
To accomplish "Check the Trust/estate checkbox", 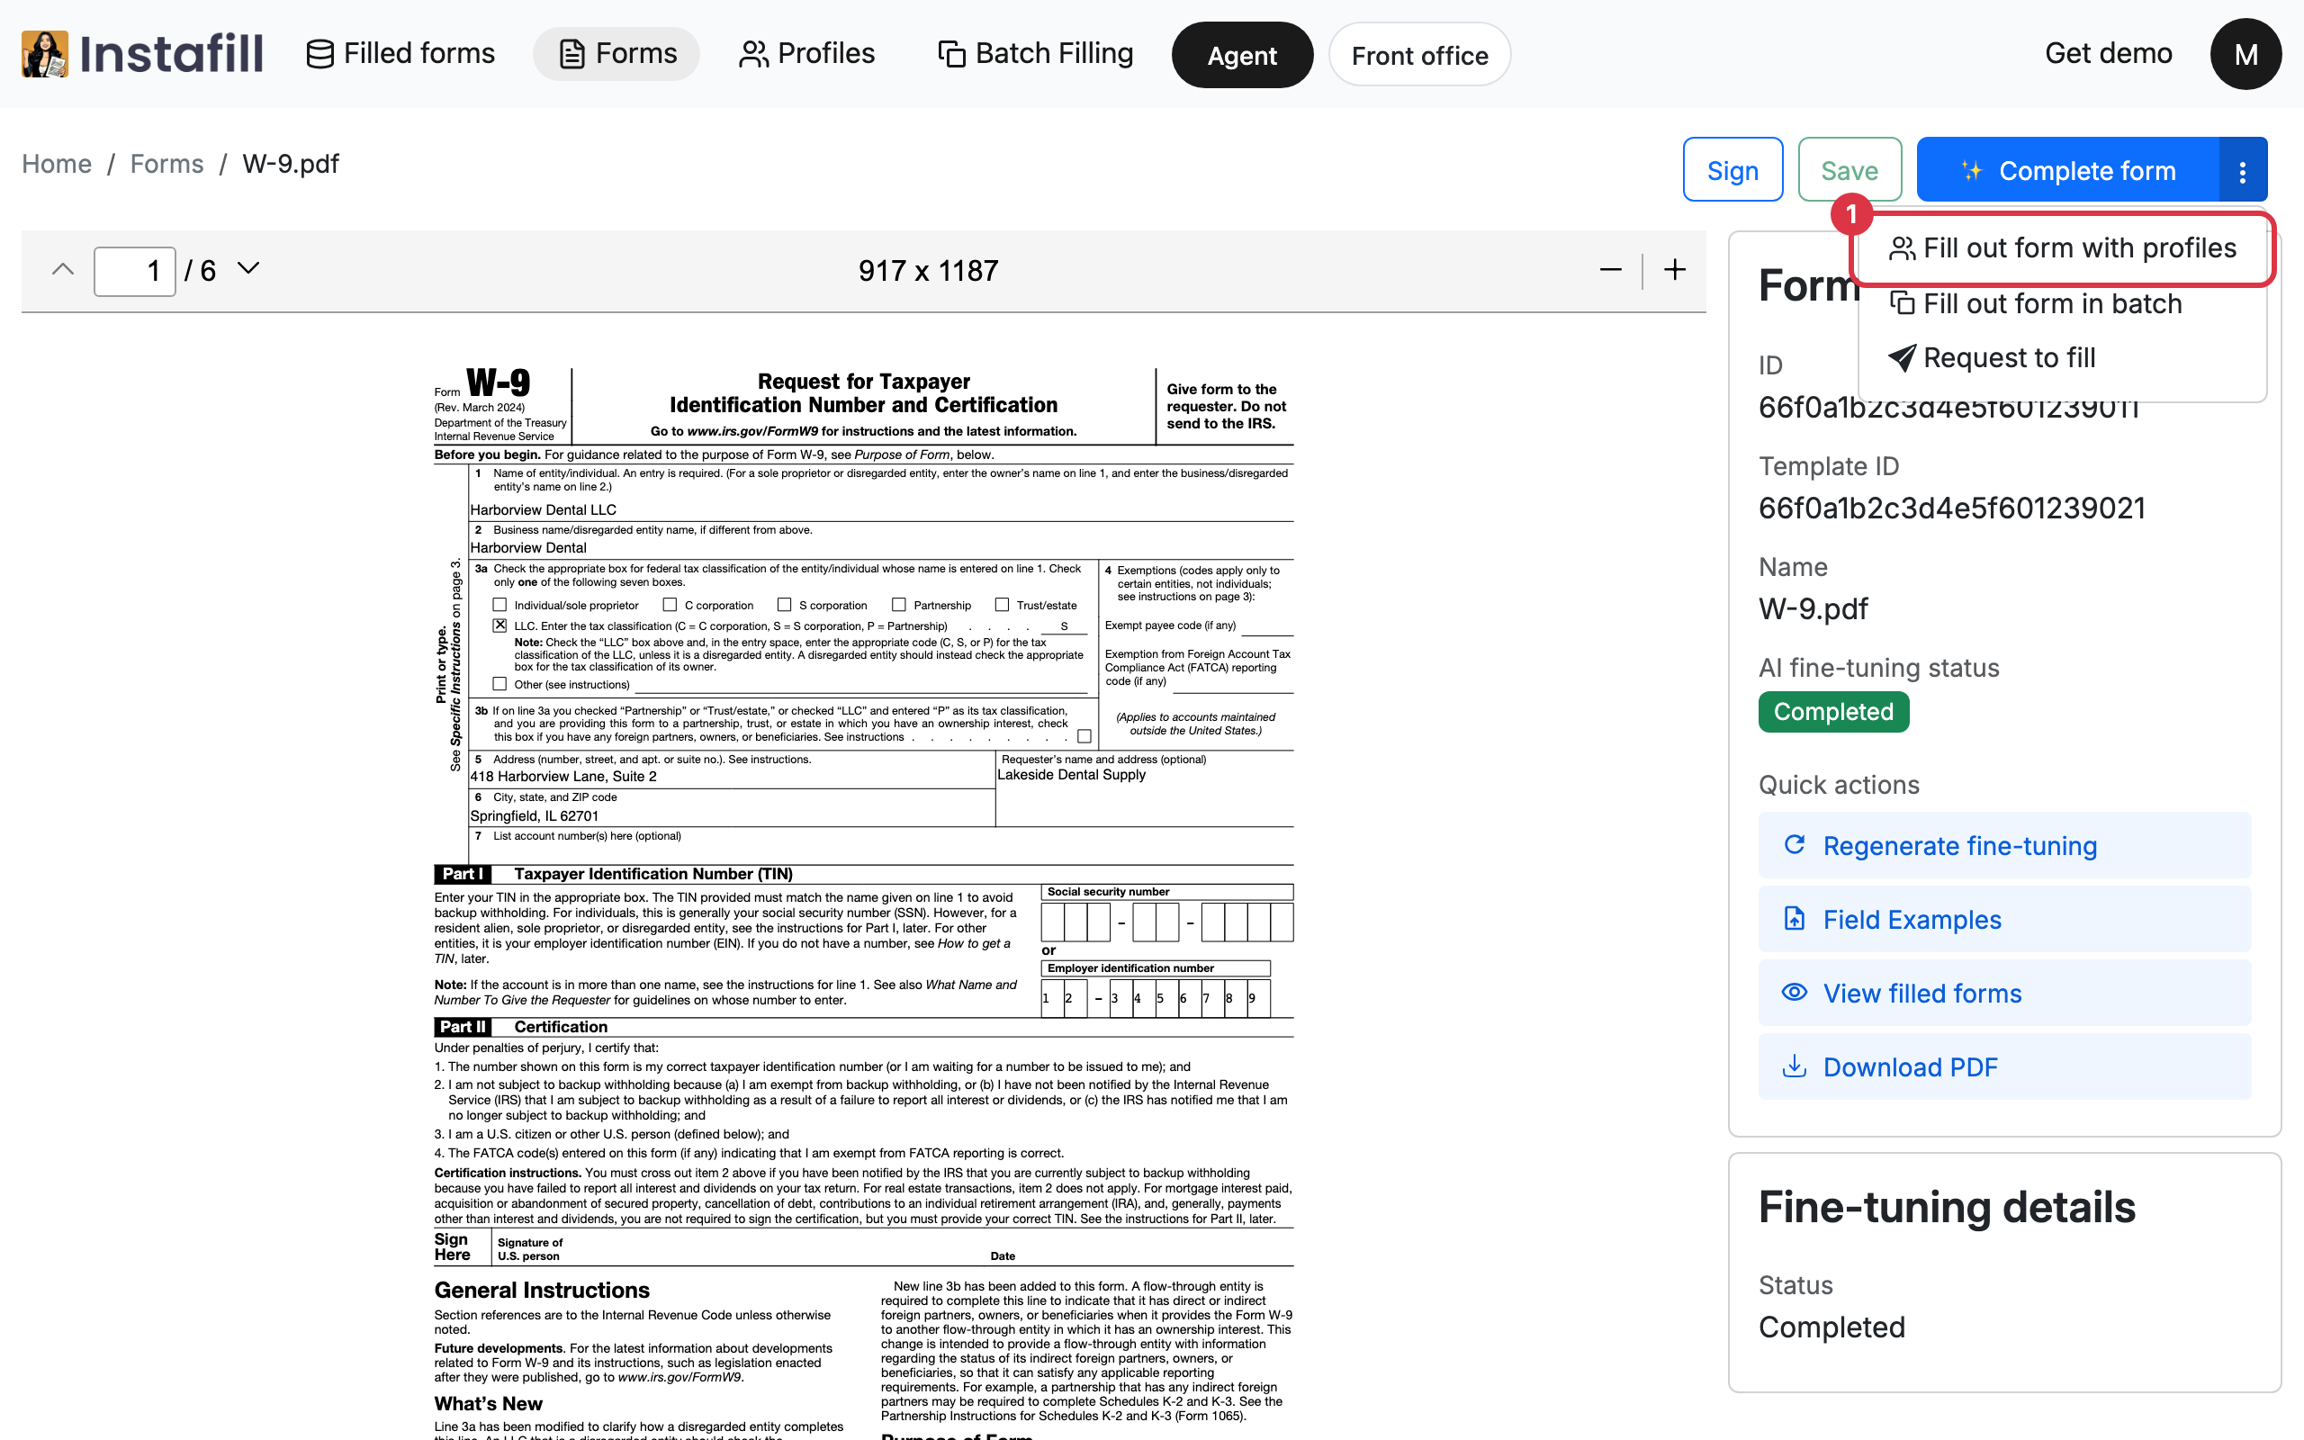I will [x=1002, y=605].
